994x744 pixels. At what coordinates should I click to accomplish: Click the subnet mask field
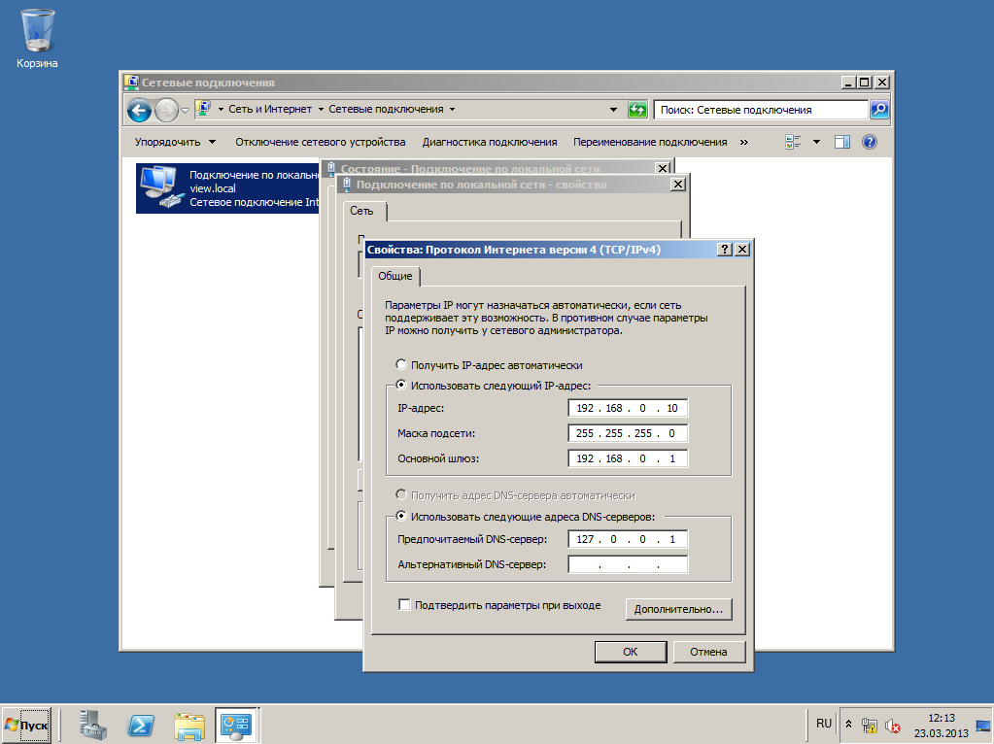pyautogui.click(x=628, y=433)
